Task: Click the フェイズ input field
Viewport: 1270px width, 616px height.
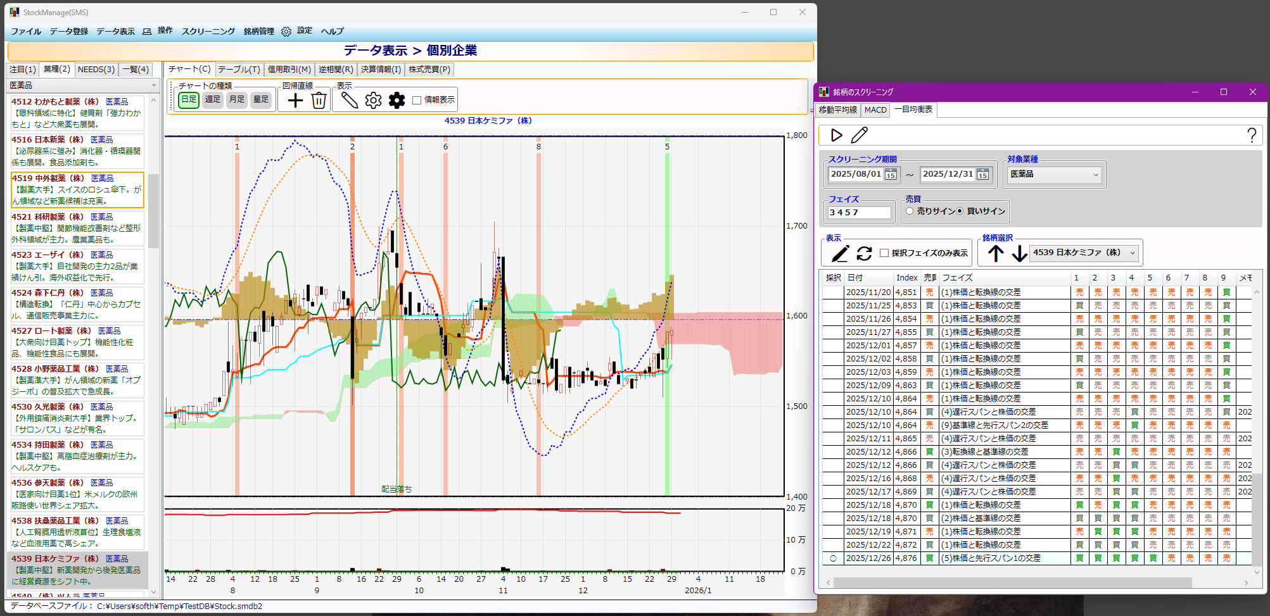Action: coord(859,213)
